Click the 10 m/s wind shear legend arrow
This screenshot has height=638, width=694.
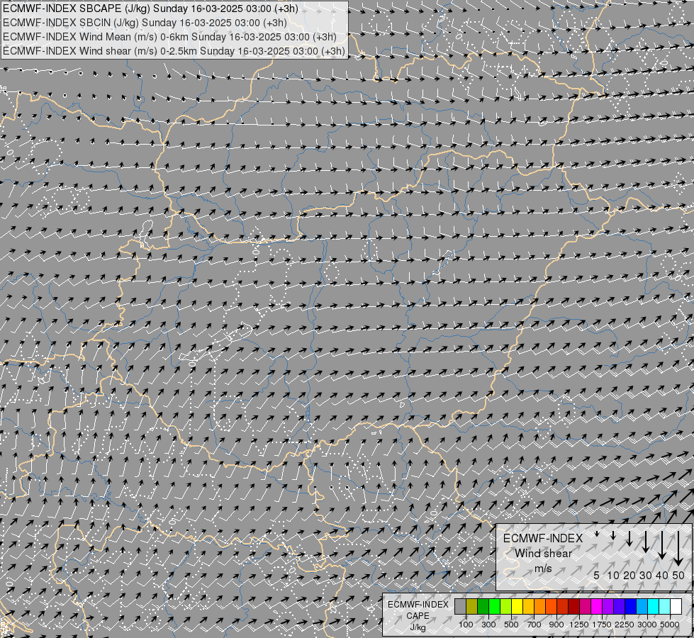click(x=613, y=535)
